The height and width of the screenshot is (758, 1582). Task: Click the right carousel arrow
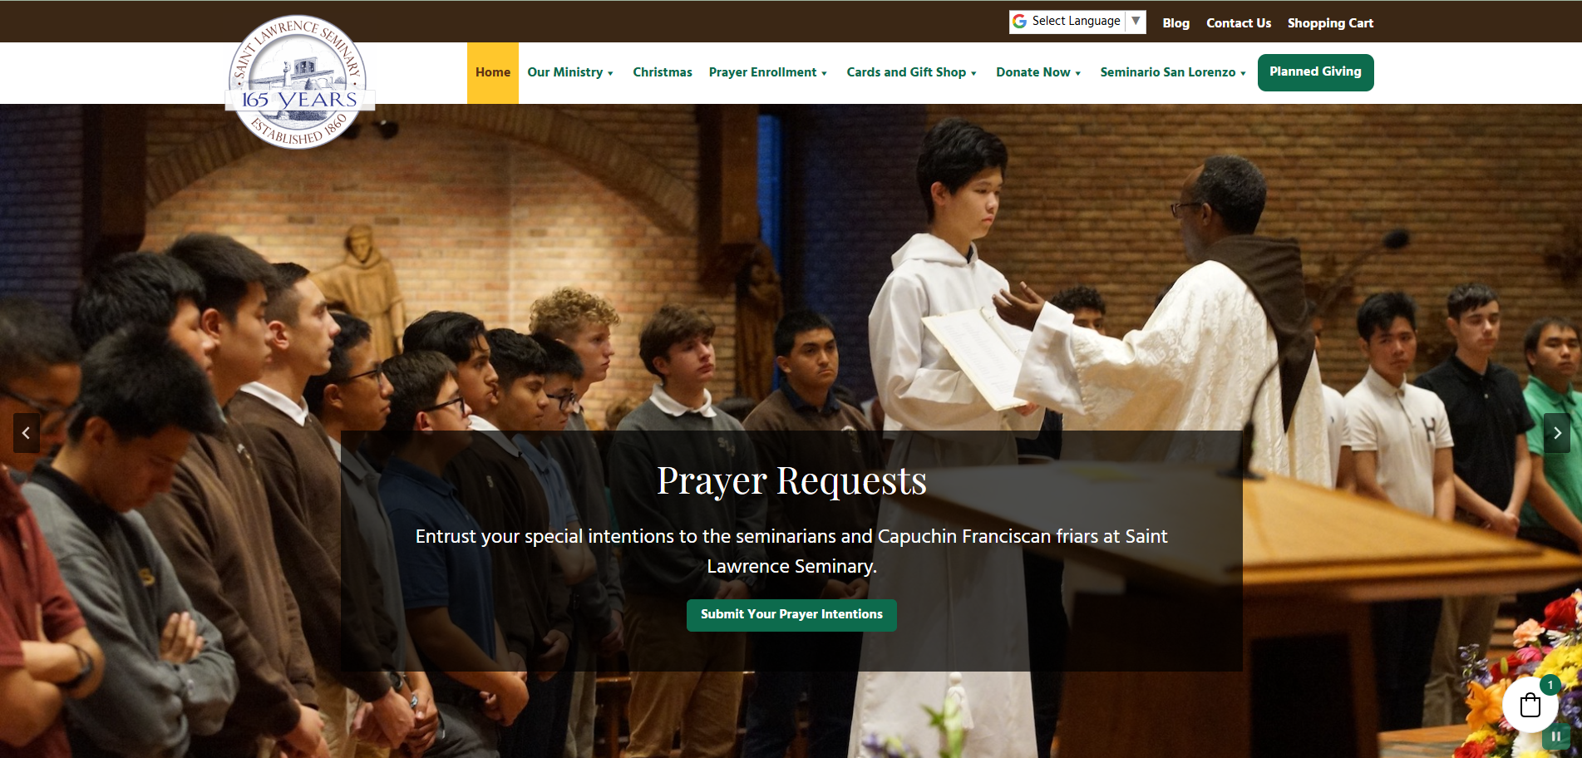[1556, 433]
